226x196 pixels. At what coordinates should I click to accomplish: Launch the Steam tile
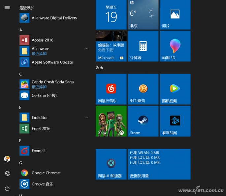pyautogui.click(x=143, y=121)
